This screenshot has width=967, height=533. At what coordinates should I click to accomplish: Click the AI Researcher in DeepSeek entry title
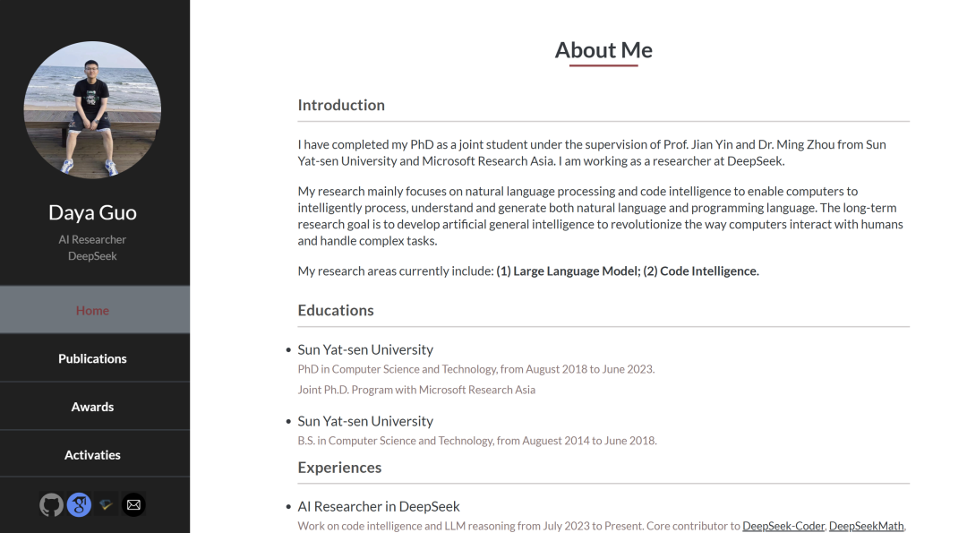(379, 506)
